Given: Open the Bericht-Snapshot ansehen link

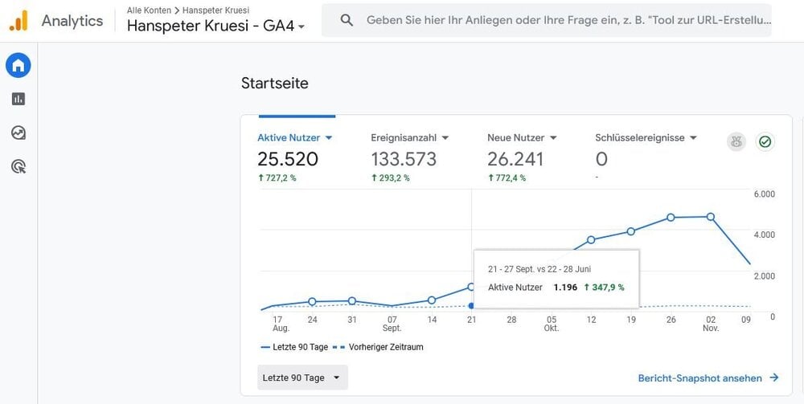Looking at the screenshot, I should click(708, 377).
